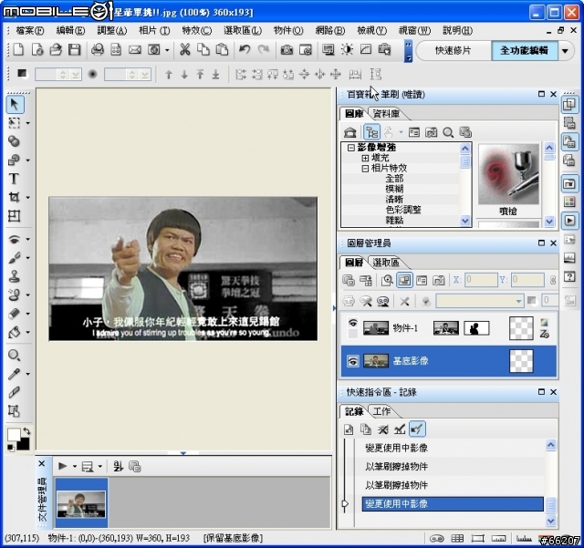Select the Bucket Fill tool
Screen dimensions: 584x548
[x=14, y=332]
